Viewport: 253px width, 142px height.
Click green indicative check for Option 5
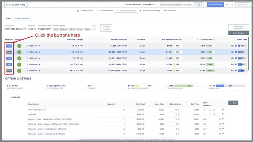pos(19,71)
